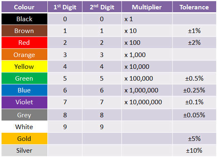Click the x 10,000,000 multiplier cell

[x=147, y=102]
